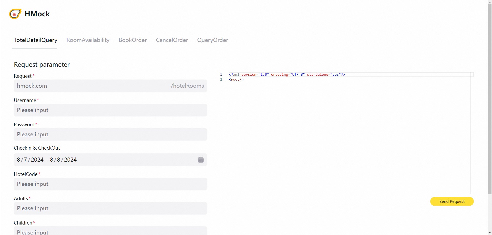The image size is (492, 235).
Task: Open the calendar date picker icon
Action: click(201, 160)
